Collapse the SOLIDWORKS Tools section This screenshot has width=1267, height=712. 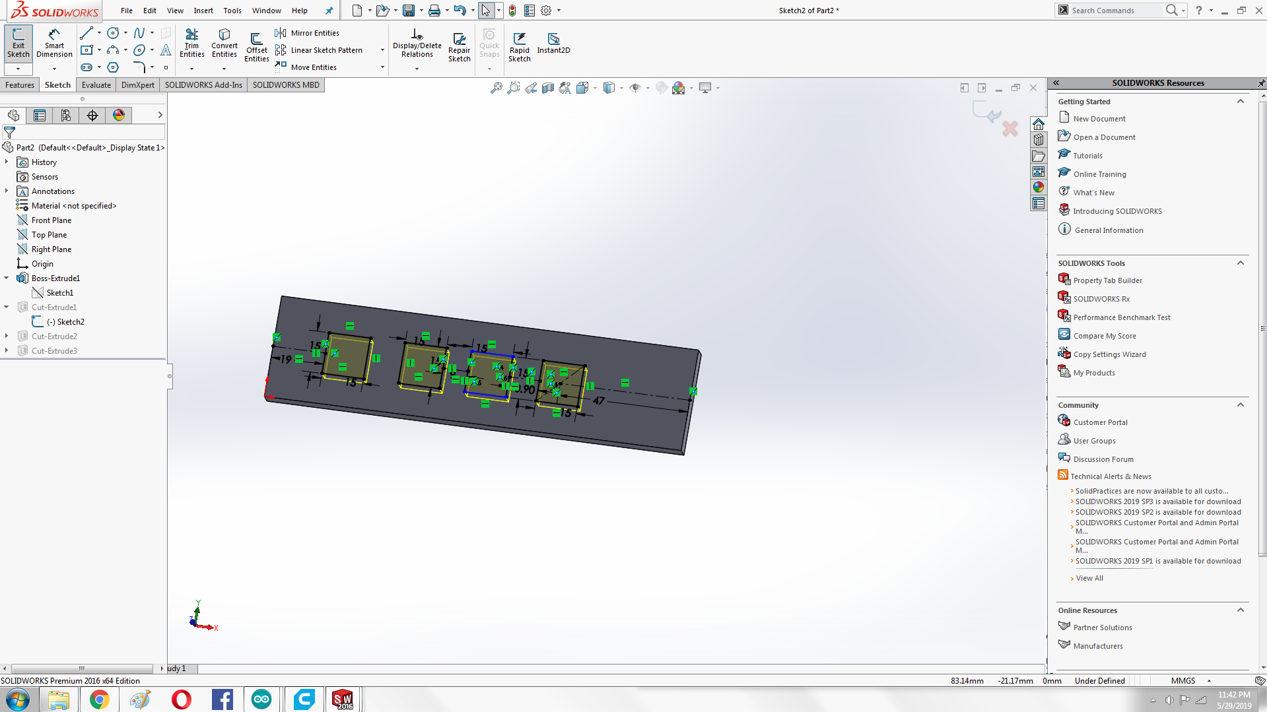1240,263
